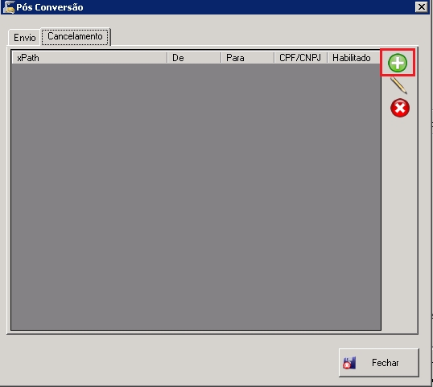Click the Pós Conversão title bar icon
The width and height of the screenshot is (433, 387).
point(8,7)
